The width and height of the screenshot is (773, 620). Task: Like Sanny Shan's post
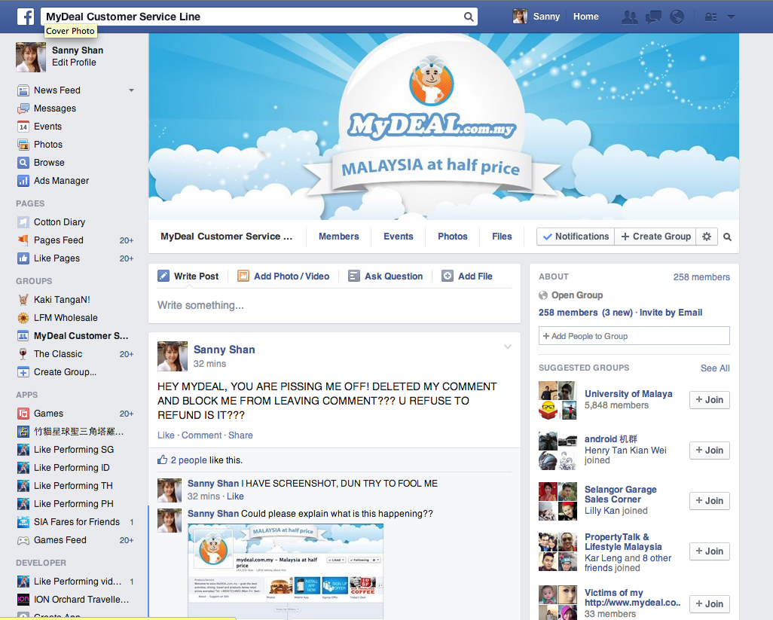(x=166, y=435)
